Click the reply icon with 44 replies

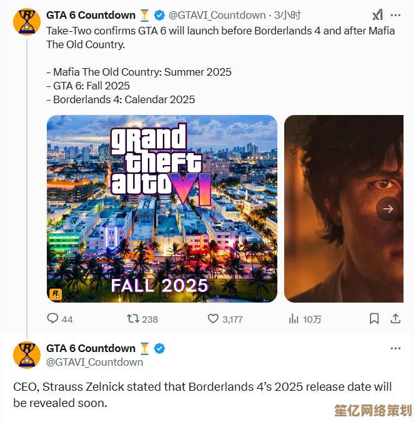coord(53,319)
